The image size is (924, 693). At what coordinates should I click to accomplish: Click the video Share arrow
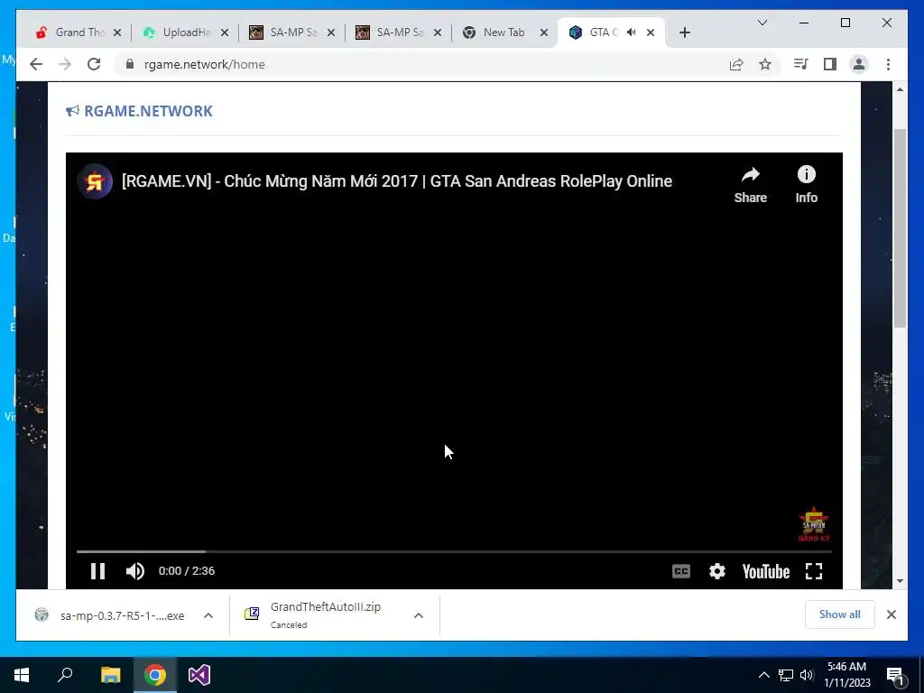coord(750,185)
